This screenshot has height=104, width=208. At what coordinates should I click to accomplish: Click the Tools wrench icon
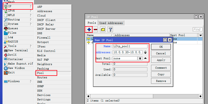tap(6, 46)
